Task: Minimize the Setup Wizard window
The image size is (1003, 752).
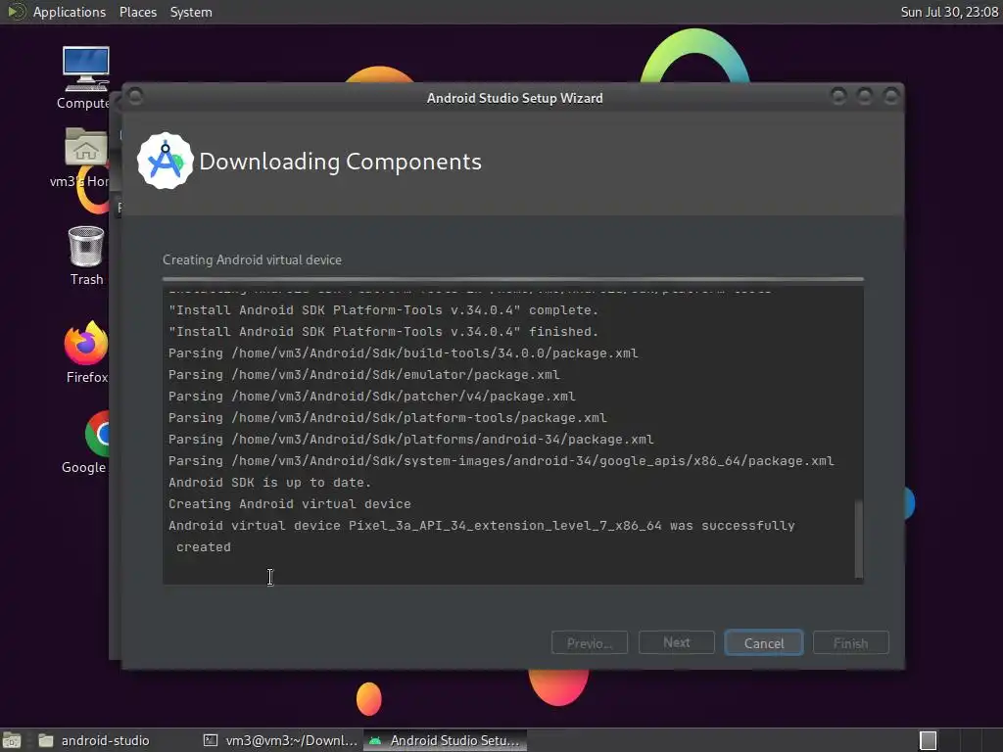Action: [838, 97]
